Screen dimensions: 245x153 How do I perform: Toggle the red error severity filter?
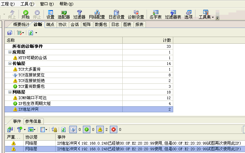[x=113, y=129]
